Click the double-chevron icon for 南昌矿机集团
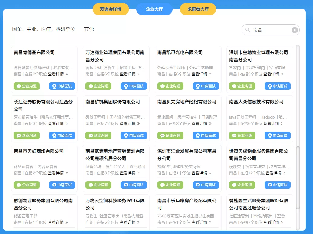Screen dimensions: 313x234 [x=139, y=123]
